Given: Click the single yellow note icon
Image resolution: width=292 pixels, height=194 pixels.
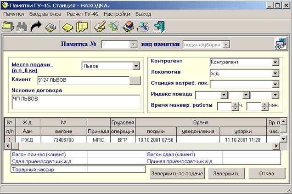Looking at the screenshot, I should 67,27.
